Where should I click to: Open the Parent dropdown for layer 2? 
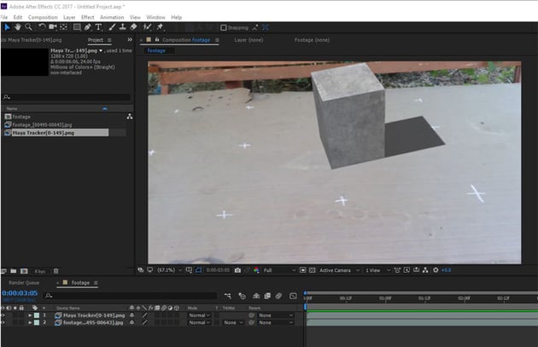point(276,322)
